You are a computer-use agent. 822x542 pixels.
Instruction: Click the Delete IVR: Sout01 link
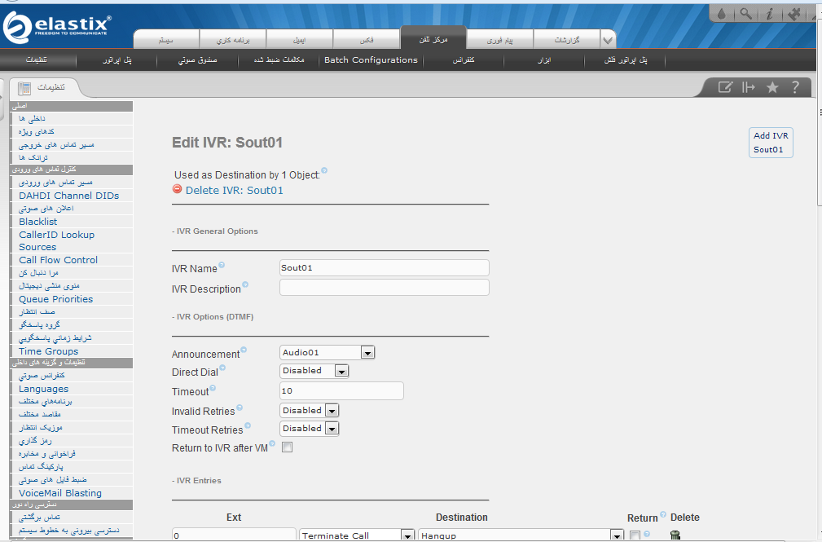234,191
